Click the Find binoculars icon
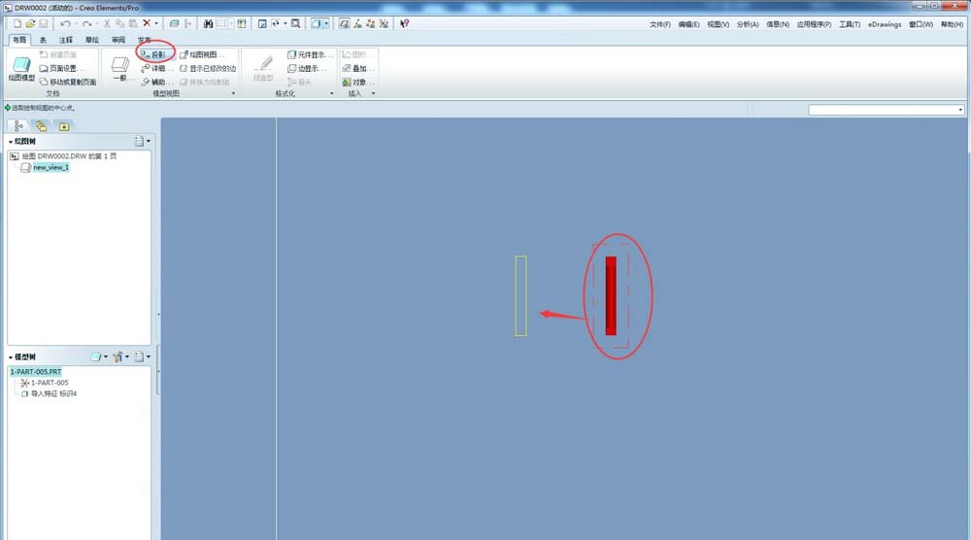971x540 pixels. 208,23
